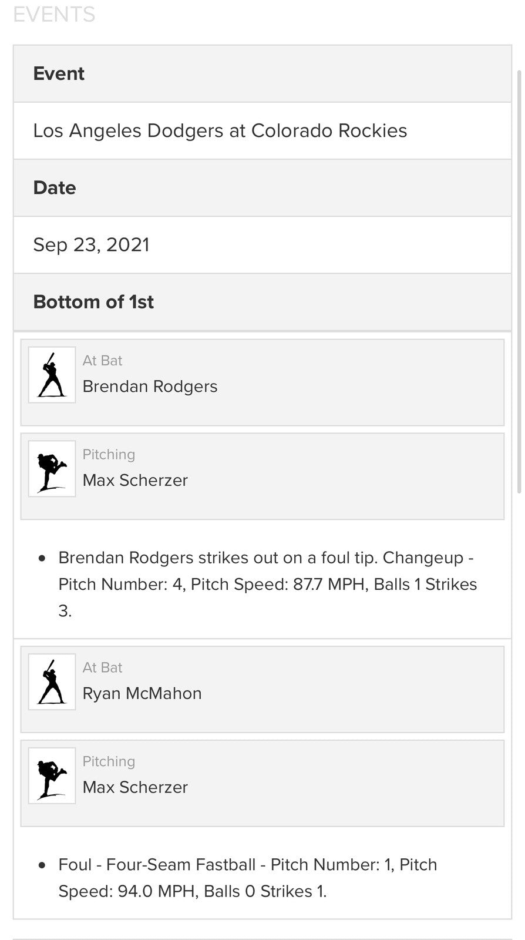Click the vertical scrollbar on the right edge
Image resolution: width=525 pixels, height=940 pixels.
point(519,282)
